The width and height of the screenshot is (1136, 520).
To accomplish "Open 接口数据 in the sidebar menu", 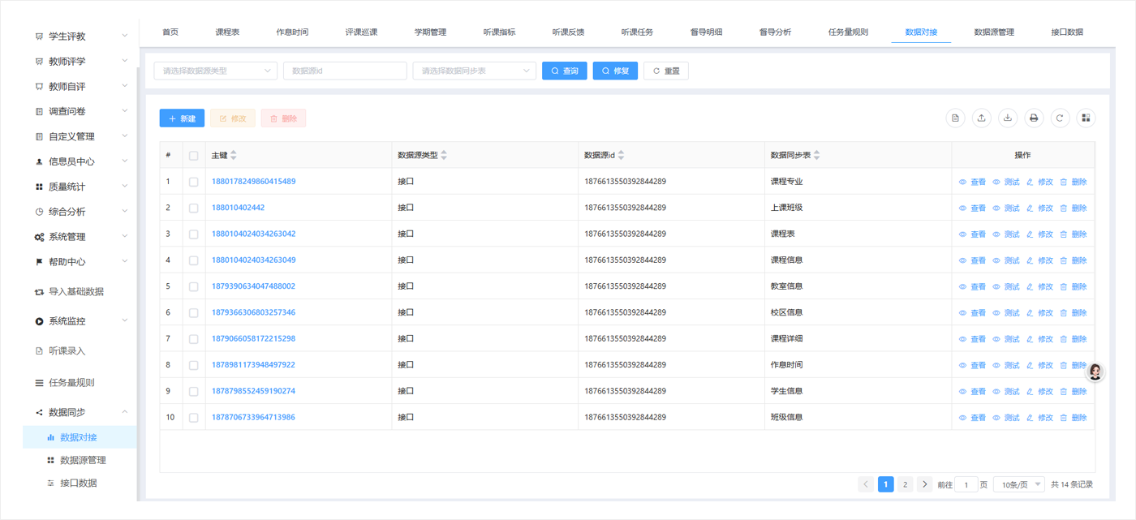I will [x=79, y=483].
